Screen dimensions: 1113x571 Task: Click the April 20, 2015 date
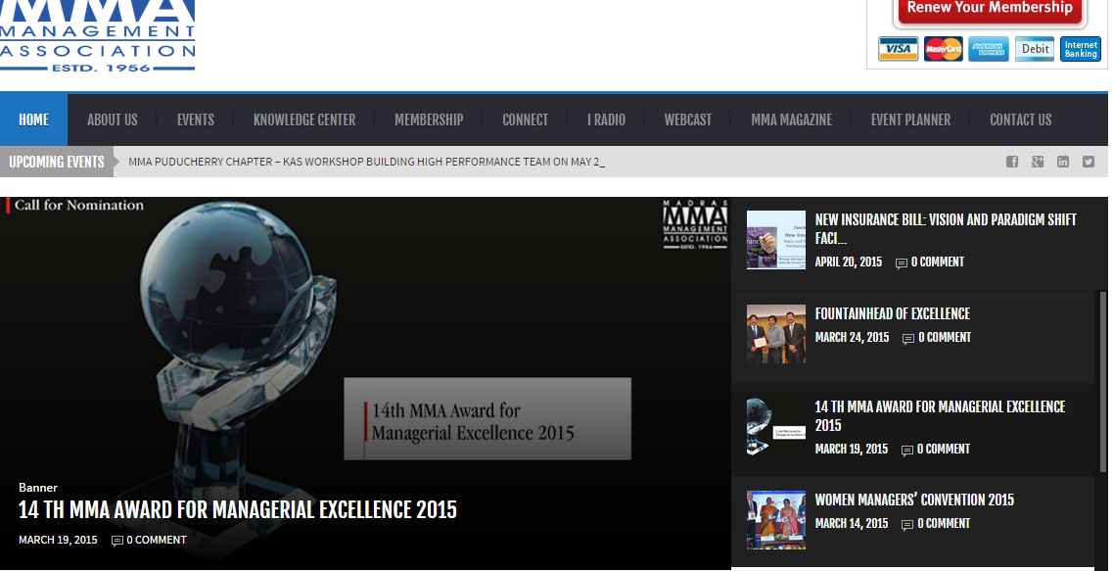coord(849,262)
